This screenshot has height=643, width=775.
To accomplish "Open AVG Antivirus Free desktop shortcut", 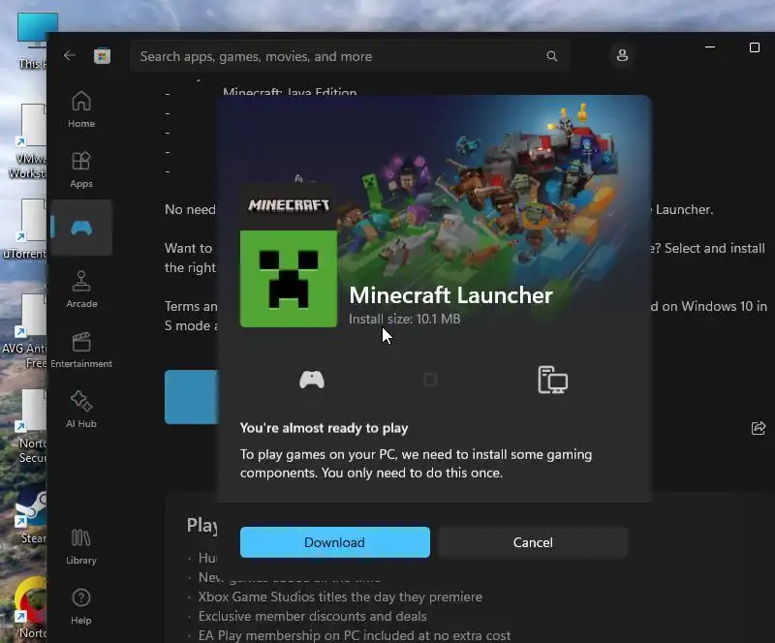I will [x=25, y=331].
